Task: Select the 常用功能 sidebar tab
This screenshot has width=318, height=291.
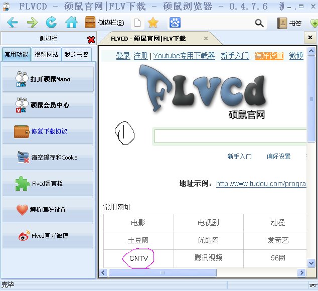Action: [x=17, y=54]
